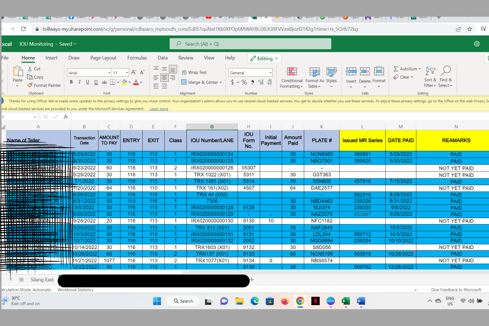This screenshot has height=326, width=489.
Task: Toggle underline formatting
Action: click(x=88, y=82)
